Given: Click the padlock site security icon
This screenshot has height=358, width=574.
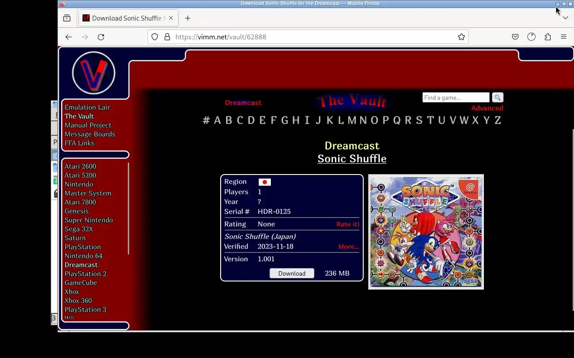Looking at the screenshot, I should coord(167,37).
